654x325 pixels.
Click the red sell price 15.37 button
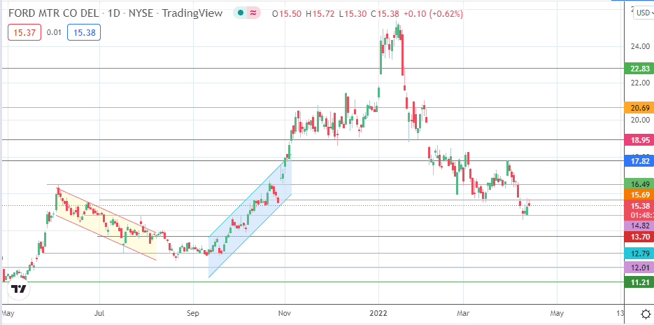pyautogui.click(x=24, y=33)
